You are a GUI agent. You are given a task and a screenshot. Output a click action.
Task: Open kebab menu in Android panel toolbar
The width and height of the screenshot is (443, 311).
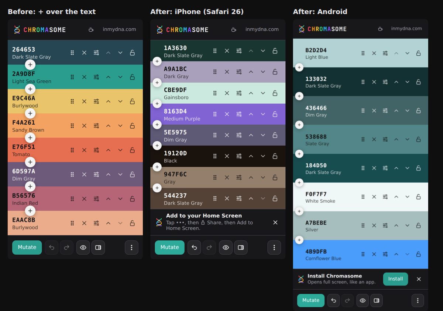point(418,300)
